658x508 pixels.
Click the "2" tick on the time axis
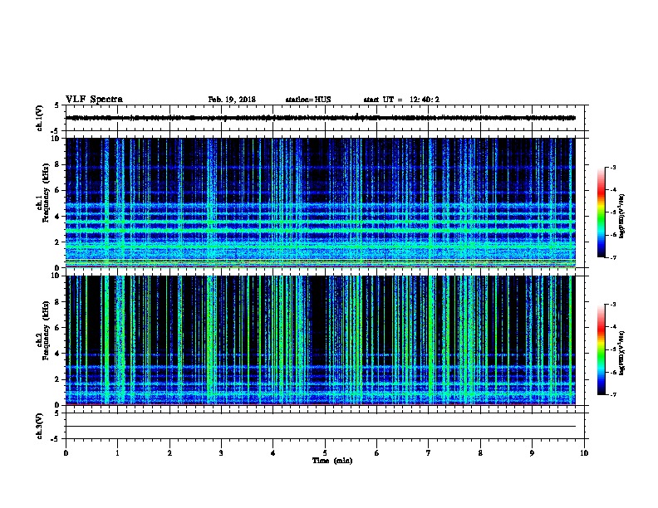click(169, 453)
